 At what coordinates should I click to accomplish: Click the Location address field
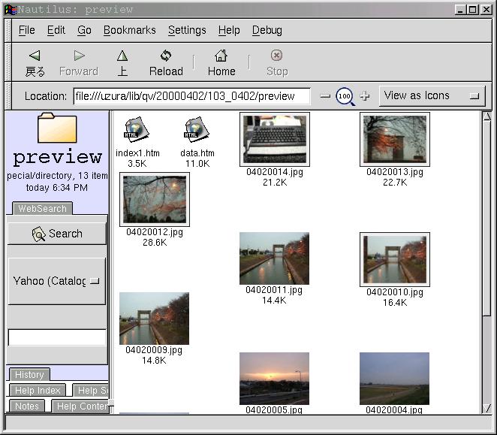[191, 96]
